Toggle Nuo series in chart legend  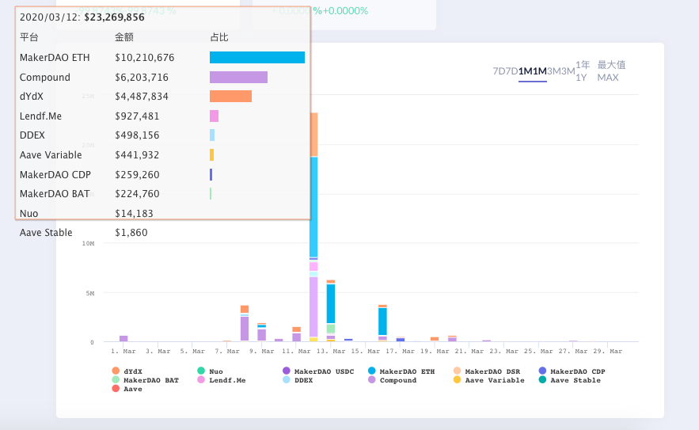click(211, 371)
